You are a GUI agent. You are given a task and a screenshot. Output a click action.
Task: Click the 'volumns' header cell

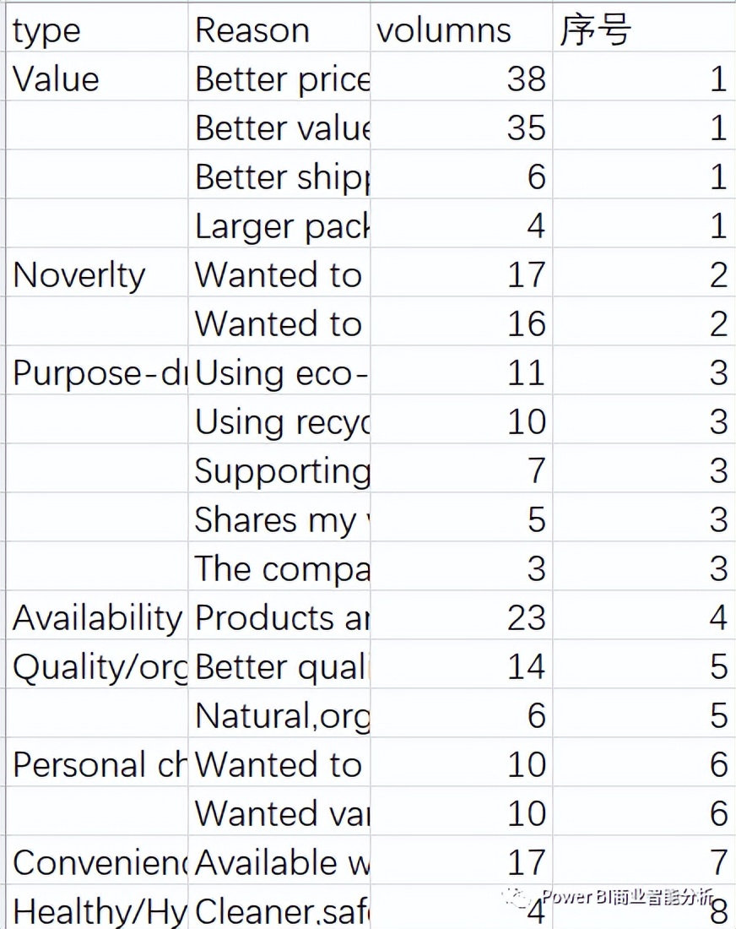point(462,28)
